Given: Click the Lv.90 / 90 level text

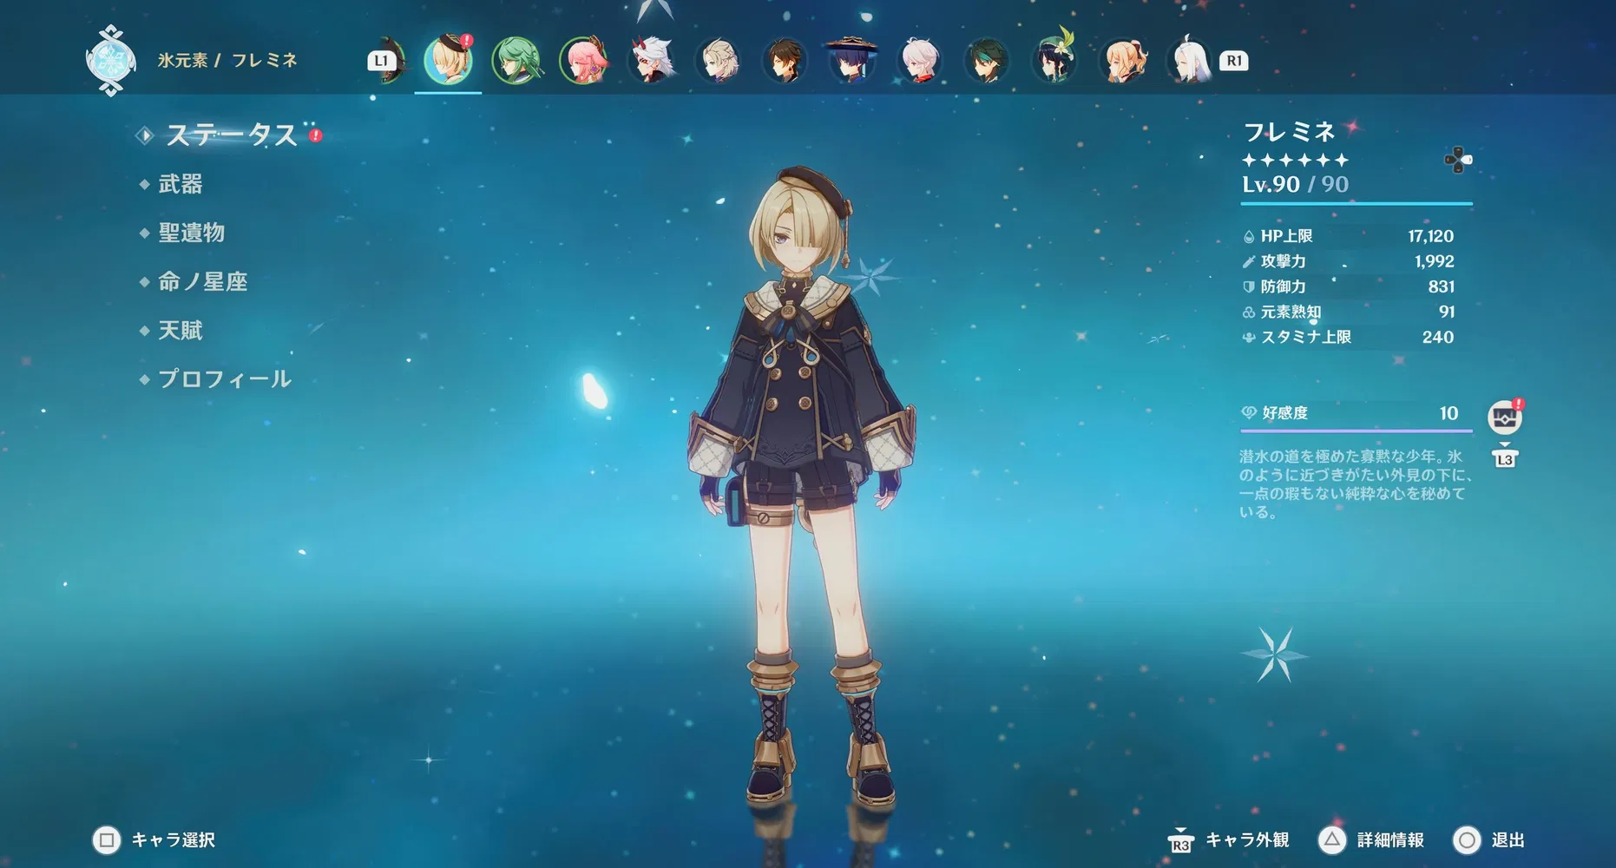Looking at the screenshot, I should (x=1295, y=184).
